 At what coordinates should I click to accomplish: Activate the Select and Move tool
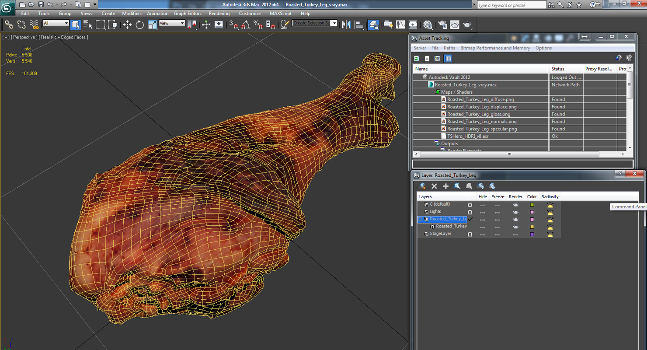[127, 24]
